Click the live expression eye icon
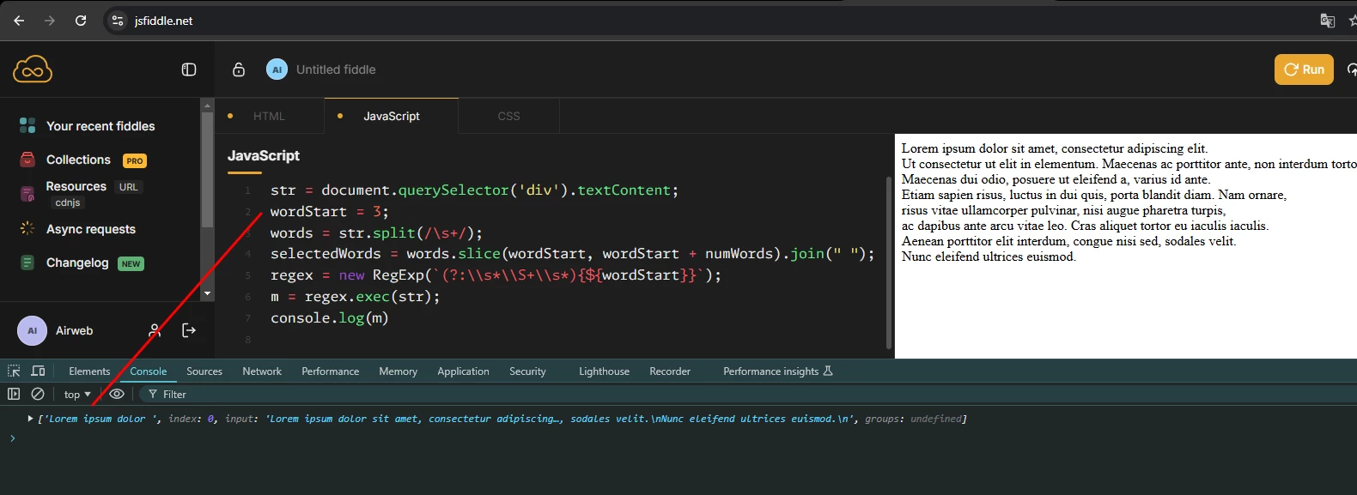 click(118, 394)
